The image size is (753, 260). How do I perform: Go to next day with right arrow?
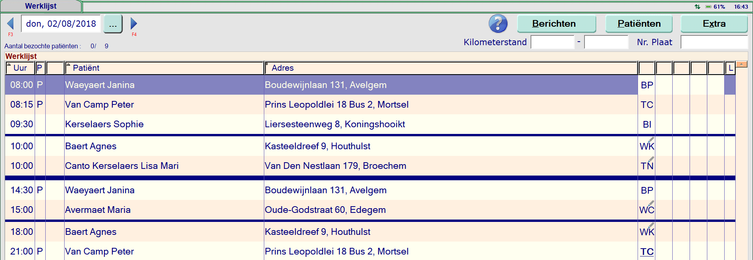[x=134, y=24]
